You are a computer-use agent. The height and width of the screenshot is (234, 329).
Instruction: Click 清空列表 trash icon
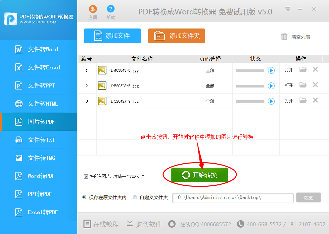click(x=284, y=37)
